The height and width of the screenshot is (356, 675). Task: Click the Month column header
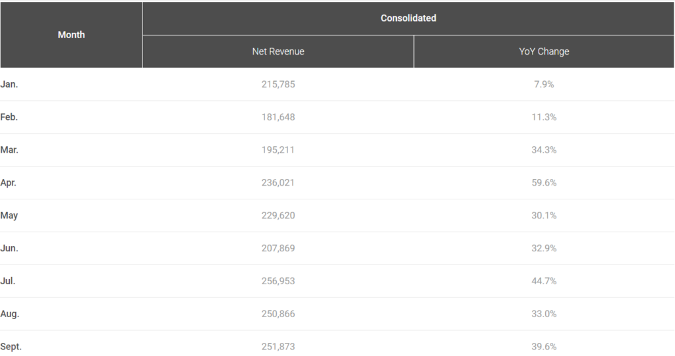coord(71,35)
